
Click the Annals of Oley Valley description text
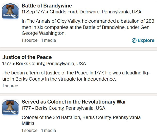click(x=88, y=27)
